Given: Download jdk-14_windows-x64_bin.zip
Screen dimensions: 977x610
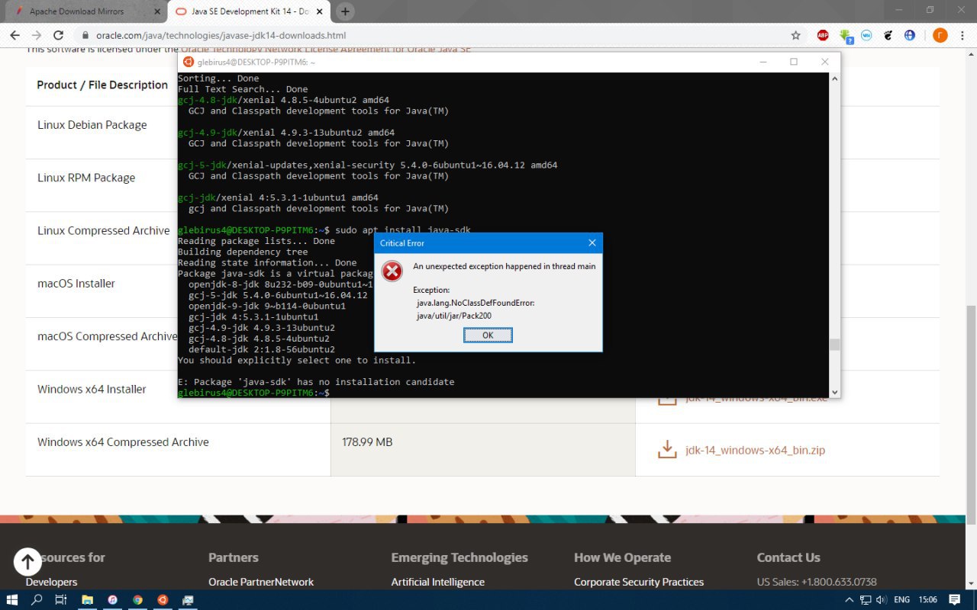Looking at the screenshot, I should tap(755, 450).
